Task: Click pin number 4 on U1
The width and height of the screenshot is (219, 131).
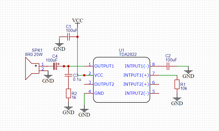Action: click(x=90, y=91)
